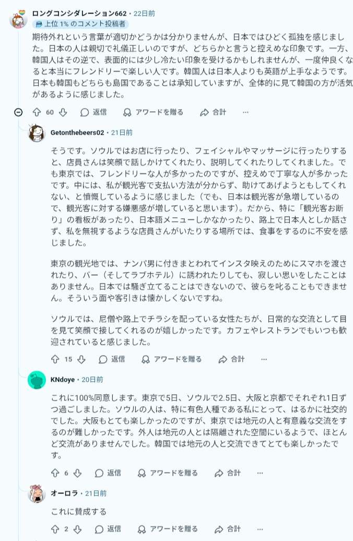Open more options for the top comment
The width and height of the screenshot is (353, 541).
pyautogui.click(x=245, y=112)
